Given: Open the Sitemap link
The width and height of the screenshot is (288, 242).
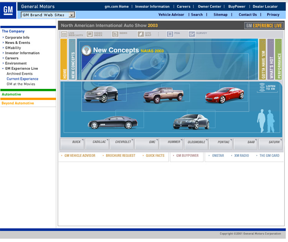Looking at the screenshot, I should pos(220,15).
